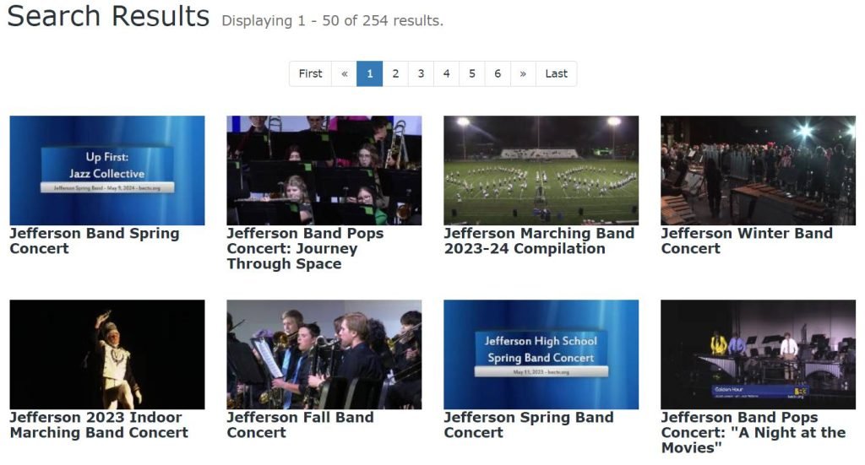Open the Jazz Collective thumbnail

pyautogui.click(x=107, y=170)
